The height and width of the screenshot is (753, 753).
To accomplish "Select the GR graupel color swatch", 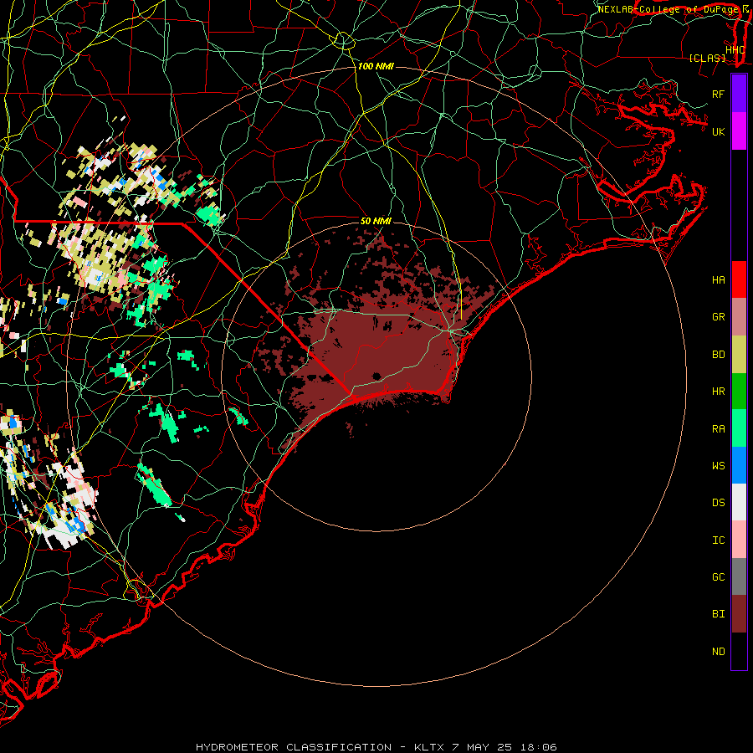I will (x=739, y=316).
